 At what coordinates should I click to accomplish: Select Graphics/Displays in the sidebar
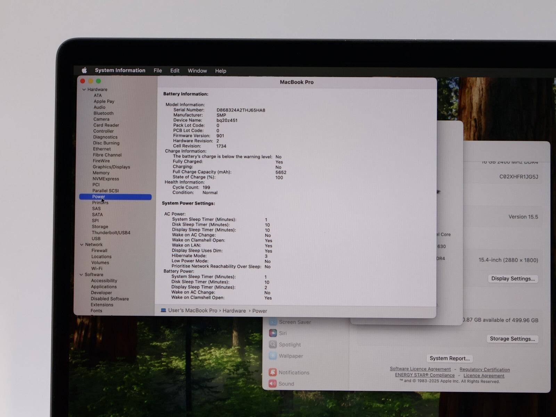click(x=111, y=167)
